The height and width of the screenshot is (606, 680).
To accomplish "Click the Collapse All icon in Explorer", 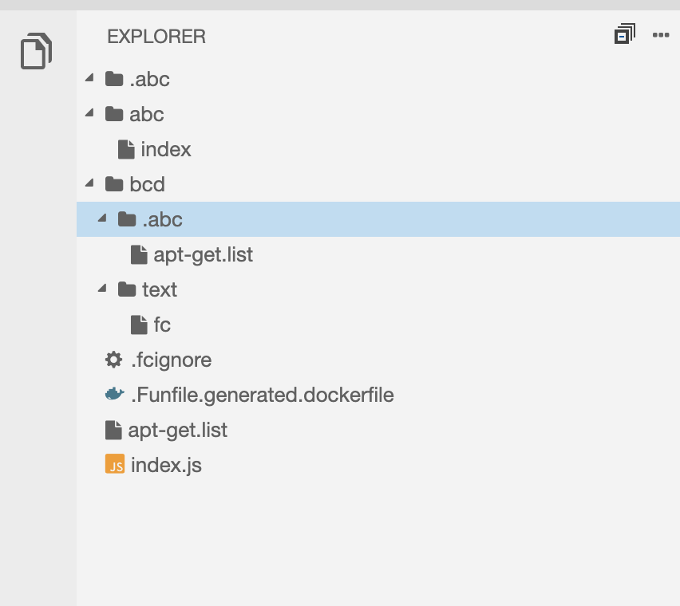I will click(x=624, y=35).
